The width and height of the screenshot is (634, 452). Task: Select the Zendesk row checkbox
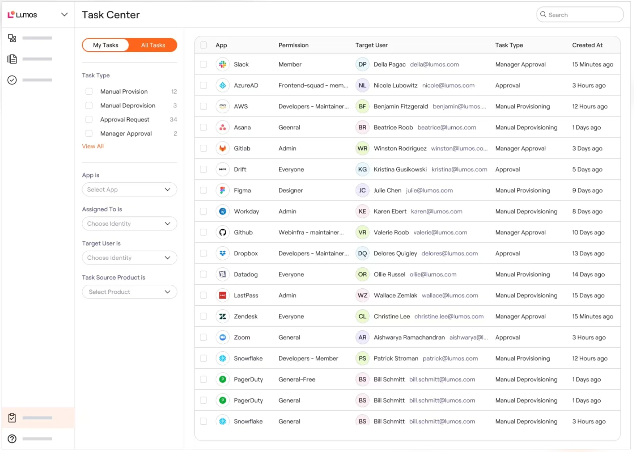click(x=204, y=316)
